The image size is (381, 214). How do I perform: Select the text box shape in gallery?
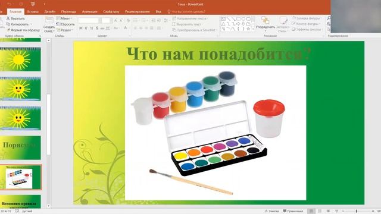point(223,18)
